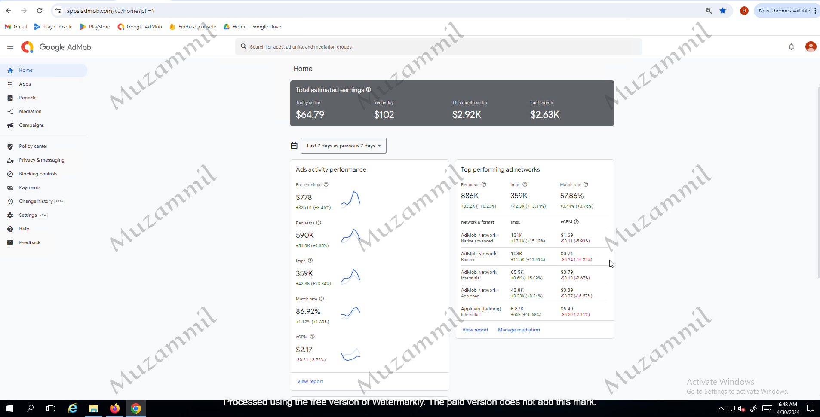Open Blocking controls in the sidebar
The image size is (820, 417).
click(x=43, y=174)
